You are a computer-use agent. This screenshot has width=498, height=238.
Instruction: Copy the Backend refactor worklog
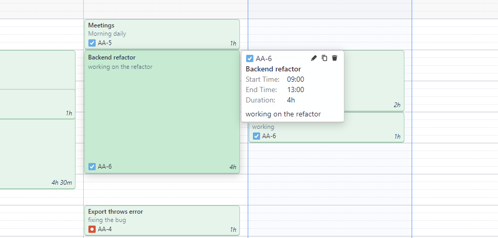tap(324, 58)
